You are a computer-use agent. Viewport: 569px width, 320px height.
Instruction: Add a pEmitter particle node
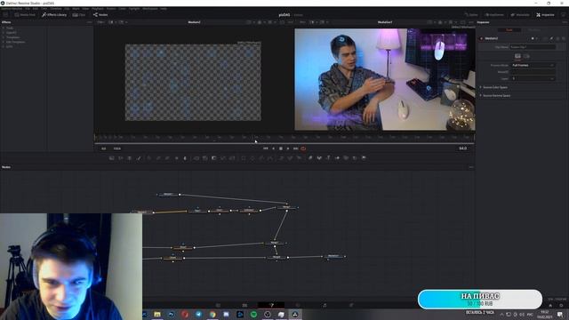[281, 158]
